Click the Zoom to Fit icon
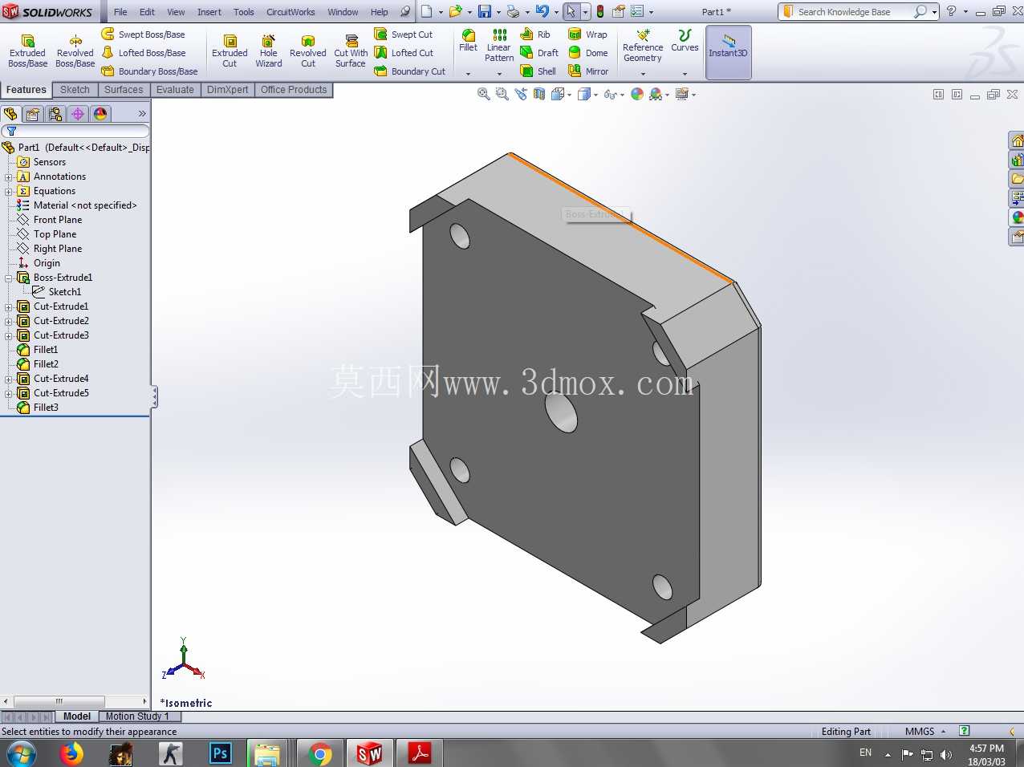Viewport: 1024px width, 767px height. click(484, 94)
